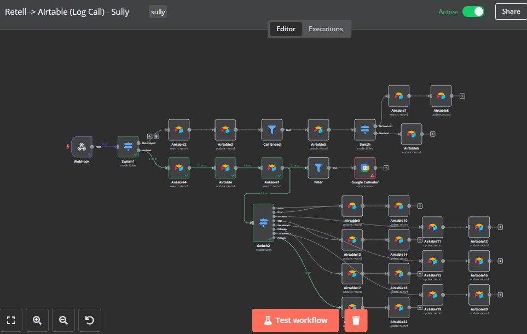Screen dimensions: 527x334
Task: Toggle the Active workflow switch
Action: [x=473, y=12]
